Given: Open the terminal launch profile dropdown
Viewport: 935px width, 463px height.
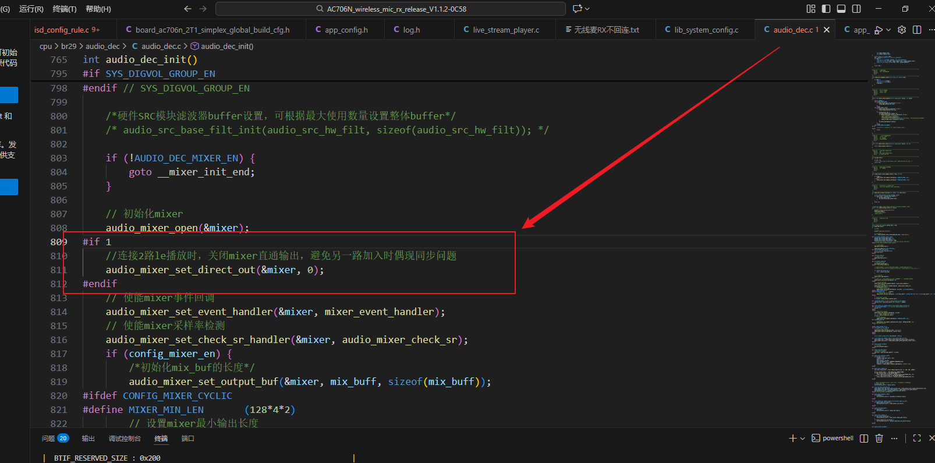Looking at the screenshot, I should coord(802,438).
